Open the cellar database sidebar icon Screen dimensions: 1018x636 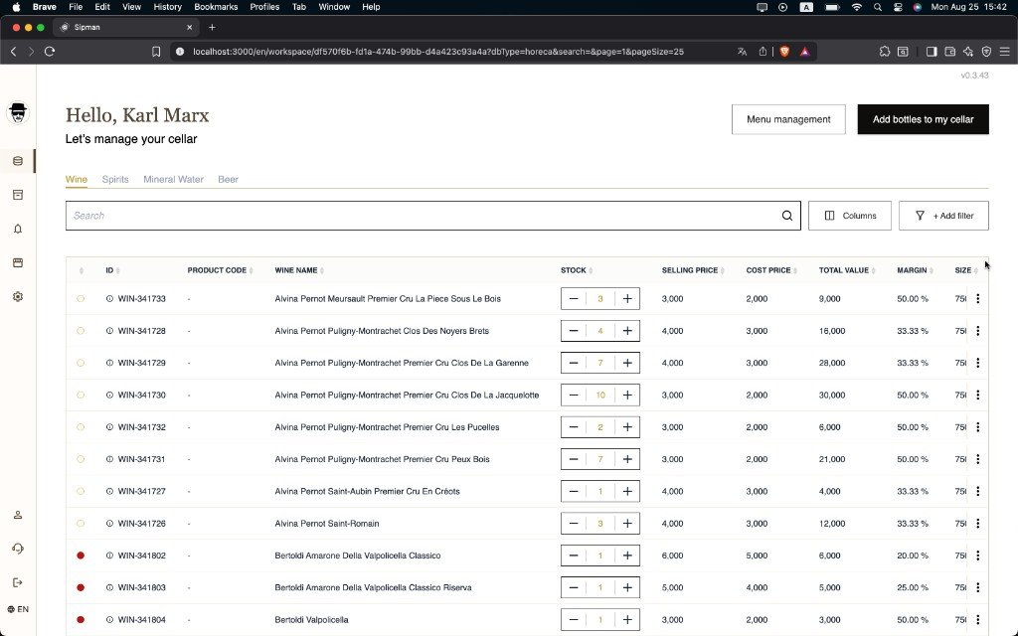coord(18,161)
